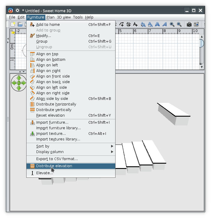Choose Import furniture... entry
211x218 pixels.
[71, 122]
